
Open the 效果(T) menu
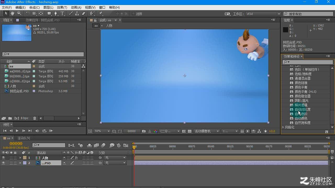[62, 8]
